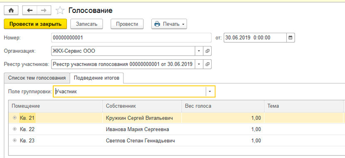Image resolution: width=345 pixels, height=158 pixels.
Task: Open the Поле группировки dropdown list
Action: [x=210, y=92]
